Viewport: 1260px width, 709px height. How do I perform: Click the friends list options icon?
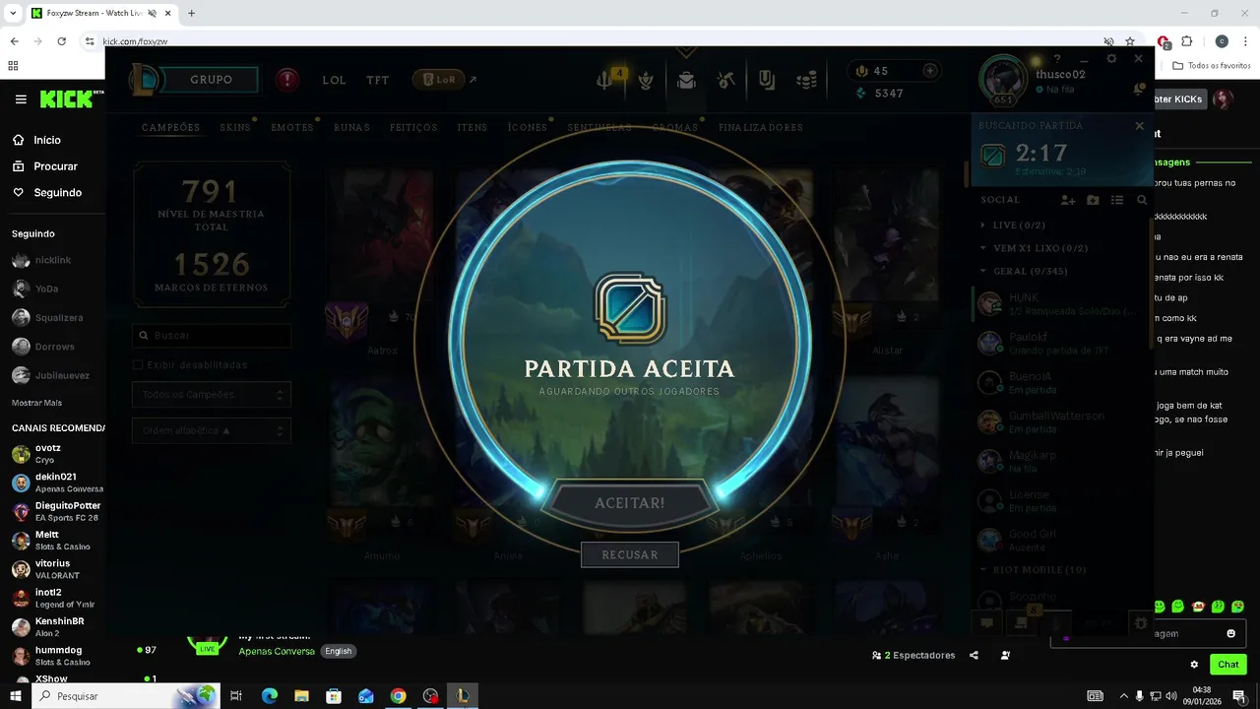(x=1117, y=200)
